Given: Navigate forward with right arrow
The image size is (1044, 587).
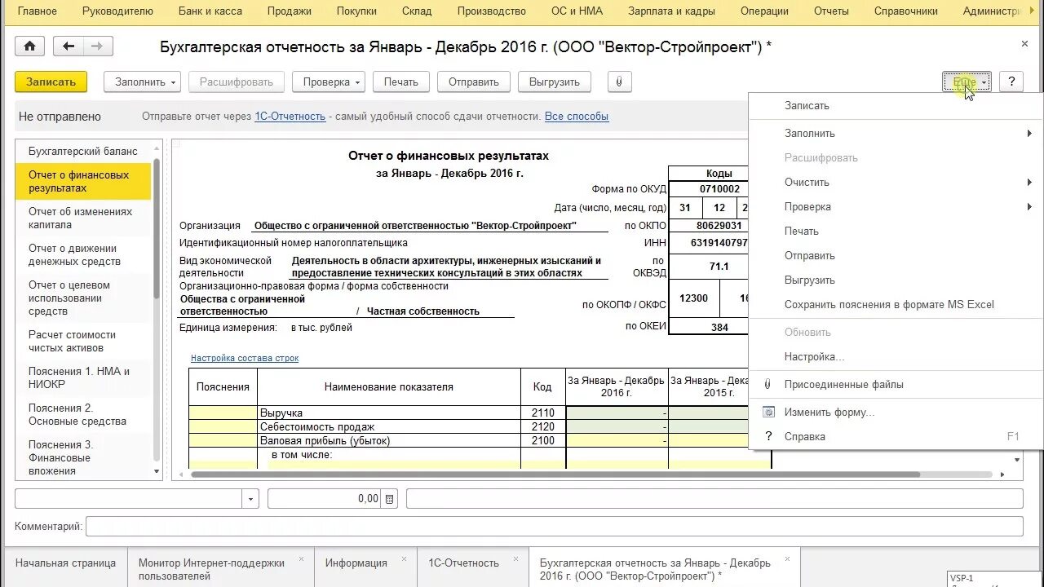Looking at the screenshot, I should [x=98, y=46].
